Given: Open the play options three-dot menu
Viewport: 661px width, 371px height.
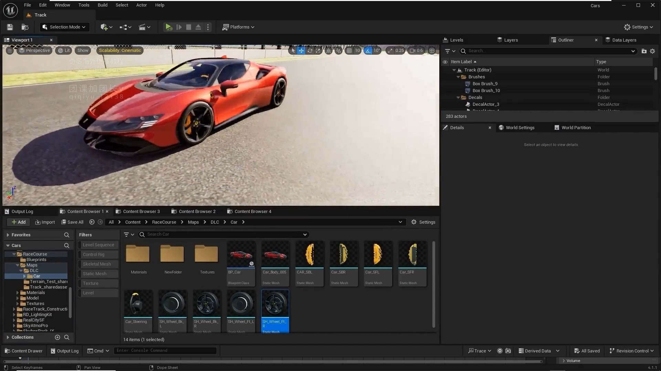Looking at the screenshot, I should (x=208, y=27).
